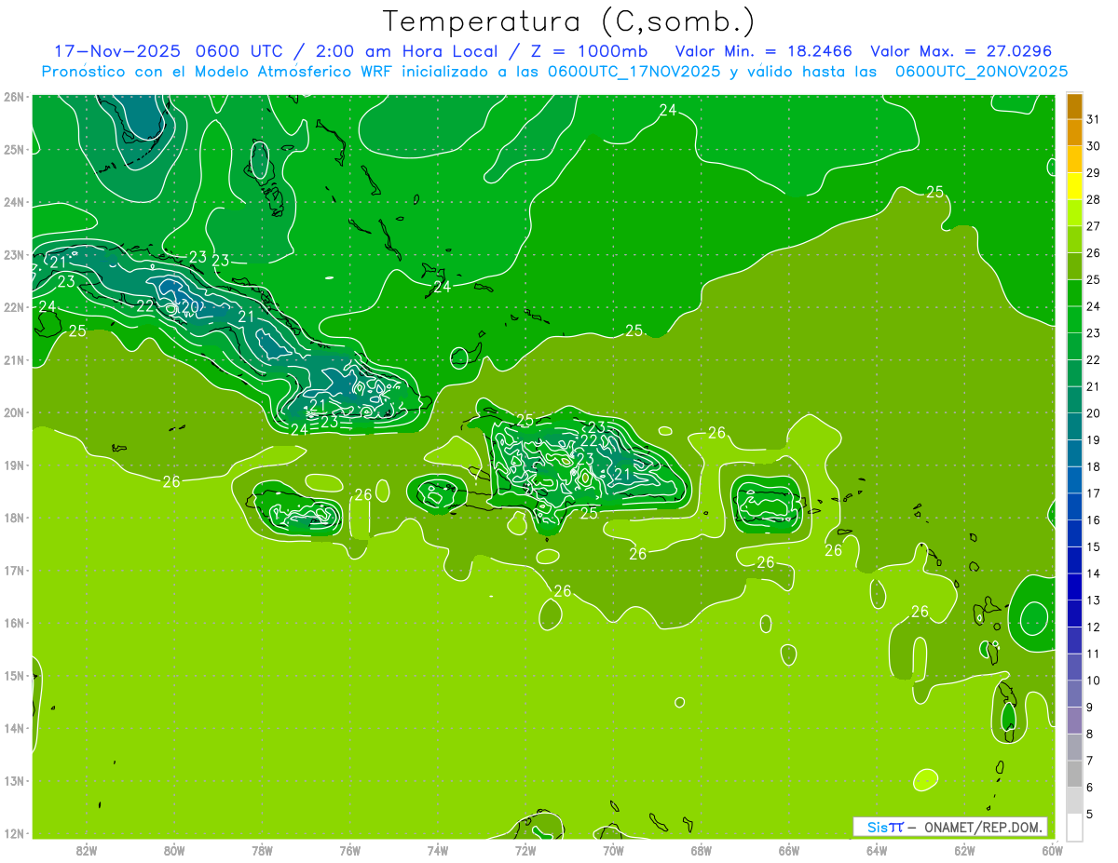Click "0600UTC_20NOV2025" valid-until timestamp
The height and width of the screenshot is (863, 1118).
[x=982, y=72]
